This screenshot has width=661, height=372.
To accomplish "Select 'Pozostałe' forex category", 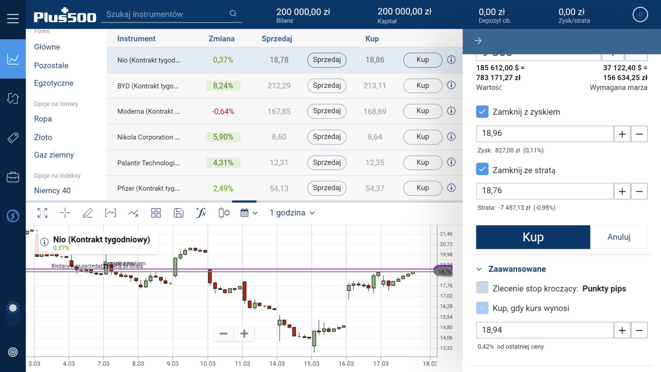I will click(x=51, y=65).
